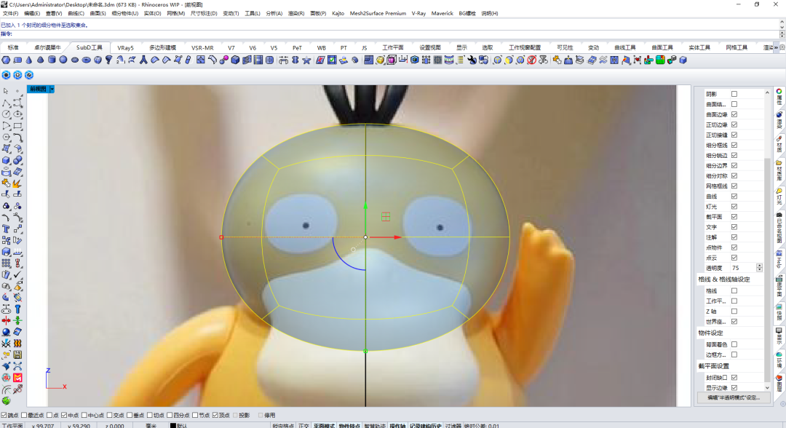Screen dimensions: 786x428
Task: Select the pointer arrow tool in left sidebar
Action: (6, 91)
